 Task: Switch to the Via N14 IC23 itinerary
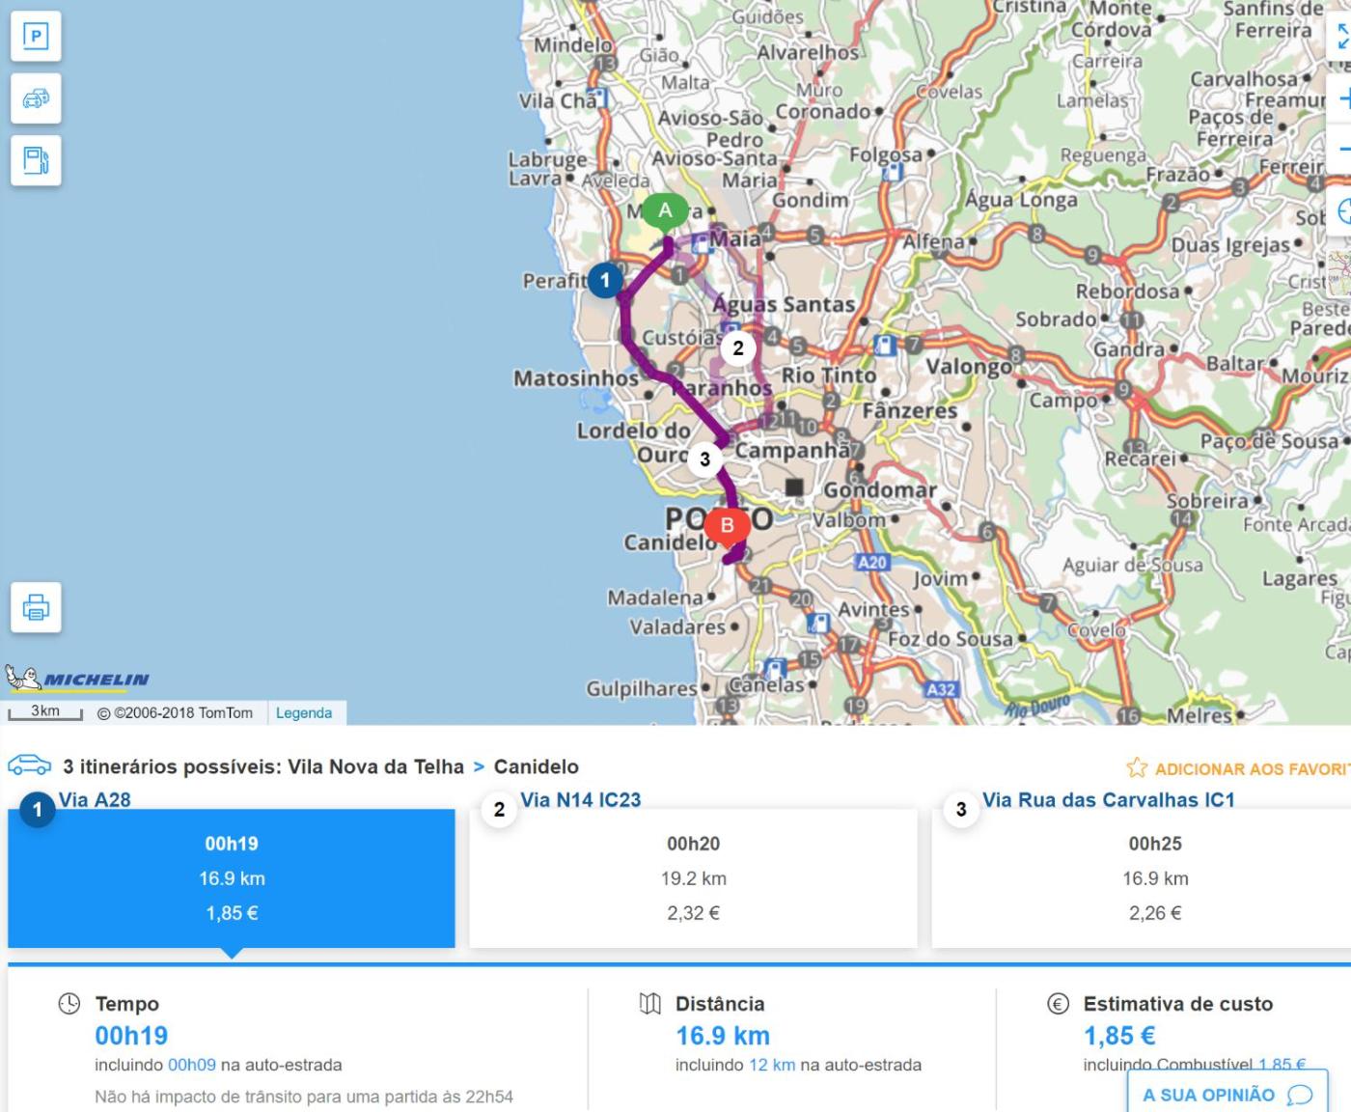point(693,877)
